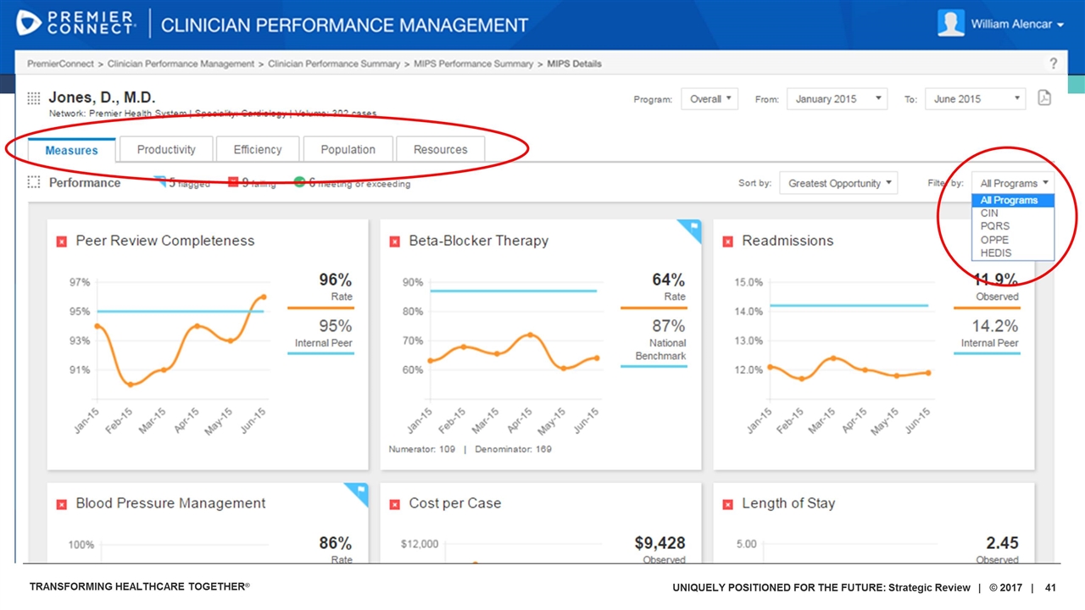Switch to the Resources tab

click(x=440, y=149)
